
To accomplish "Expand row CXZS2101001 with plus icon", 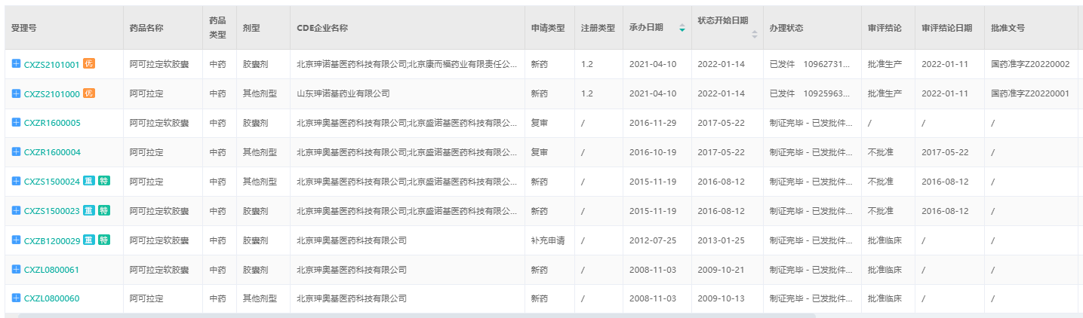I will click(16, 64).
